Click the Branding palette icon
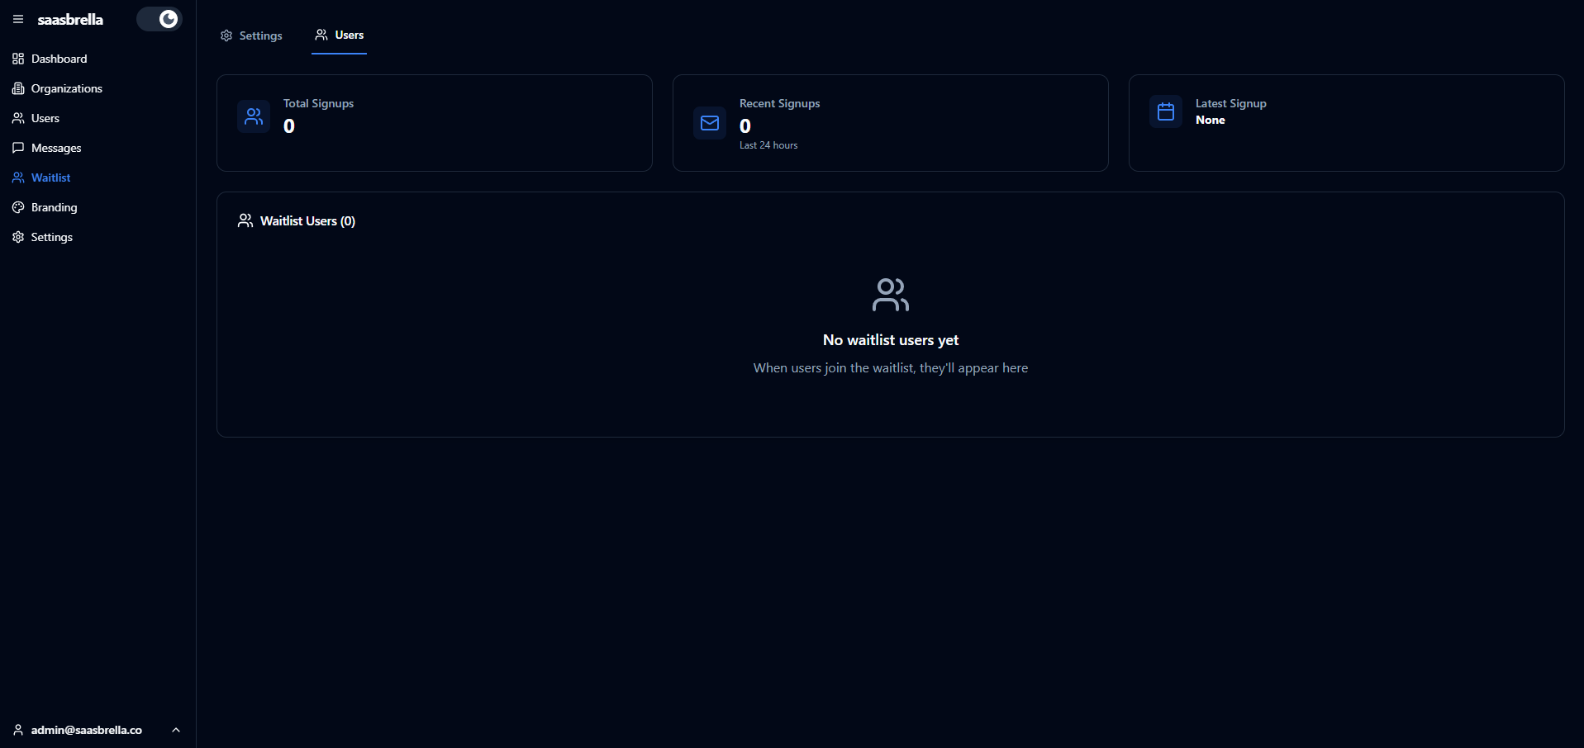1584x748 pixels. coord(18,207)
